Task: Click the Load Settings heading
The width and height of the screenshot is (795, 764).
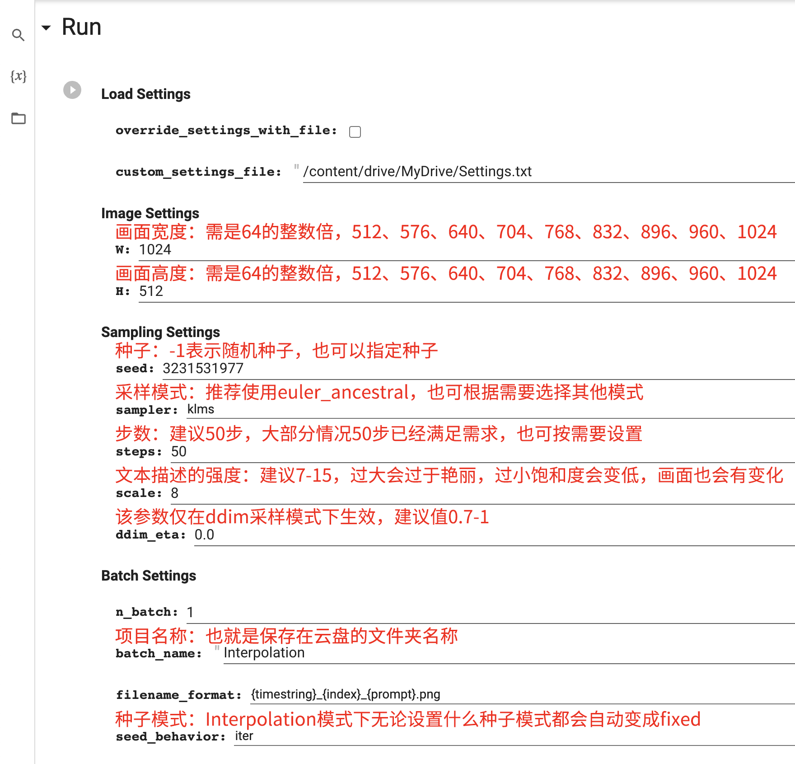Action: tap(146, 94)
